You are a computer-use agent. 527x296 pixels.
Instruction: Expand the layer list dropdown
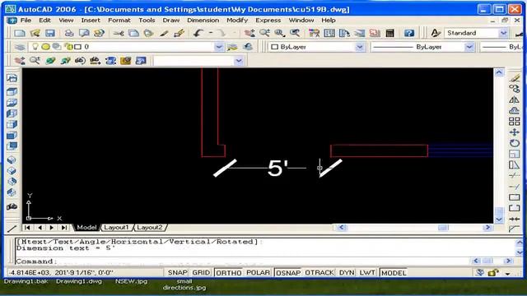(x=219, y=47)
